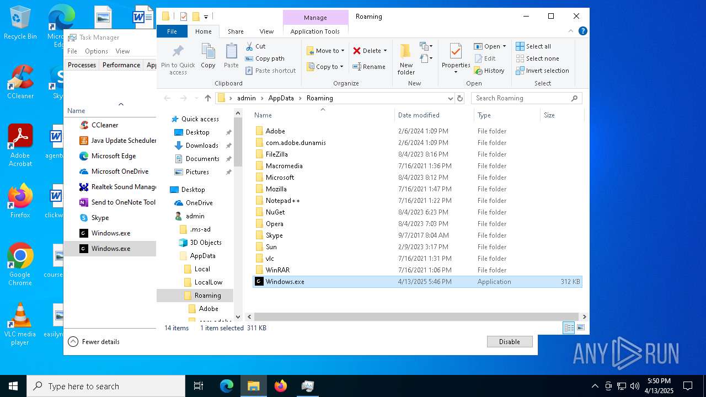The height and width of the screenshot is (397, 706).
Task: Launch Microsoft Edge from taskbar
Action: click(x=227, y=386)
